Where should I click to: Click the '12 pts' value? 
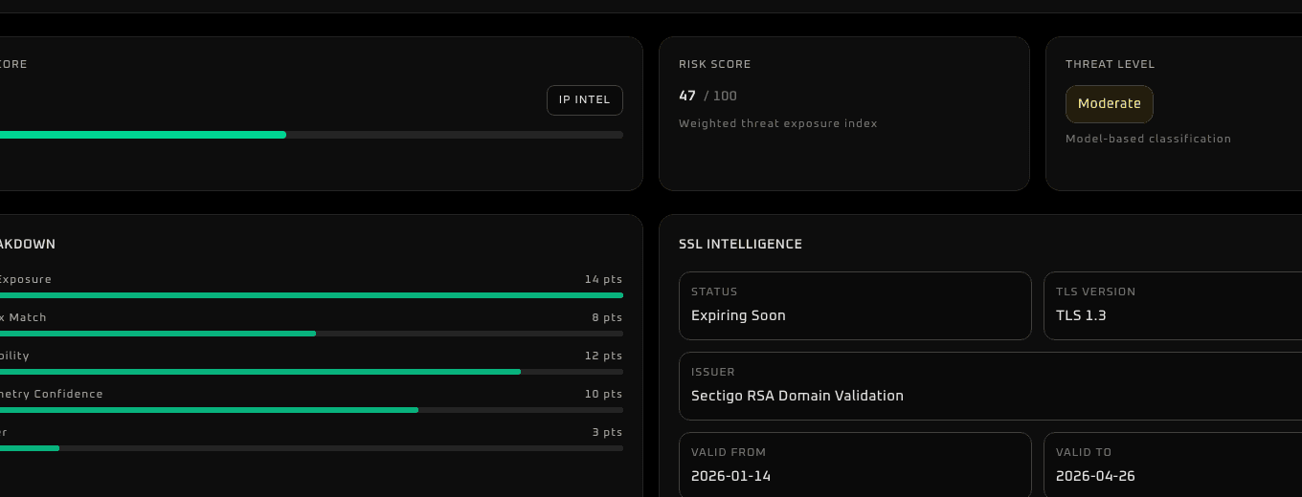(x=604, y=356)
